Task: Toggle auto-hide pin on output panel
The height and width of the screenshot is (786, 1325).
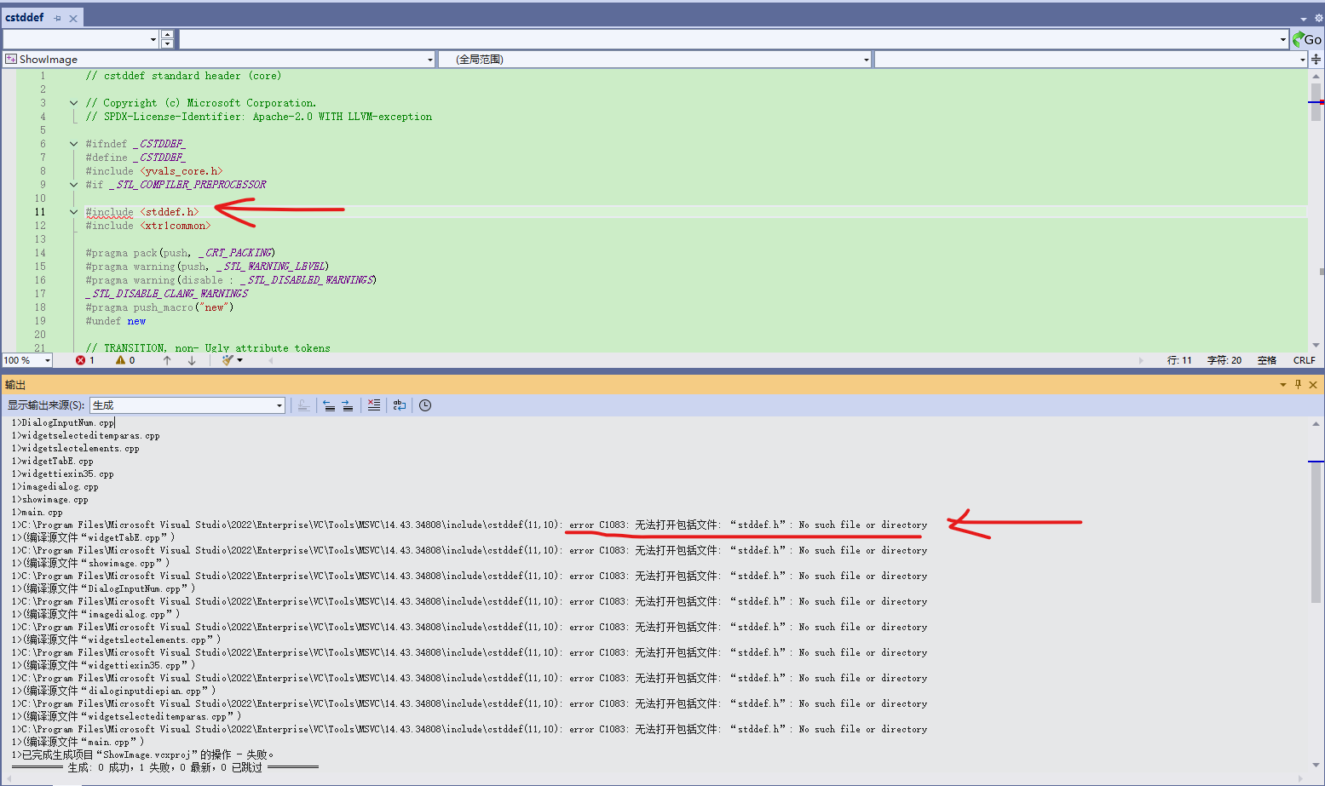Action: click(1298, 385)
